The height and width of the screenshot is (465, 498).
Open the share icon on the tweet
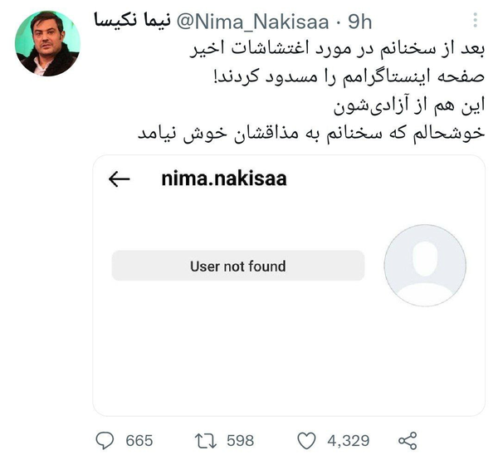(408, 440)
